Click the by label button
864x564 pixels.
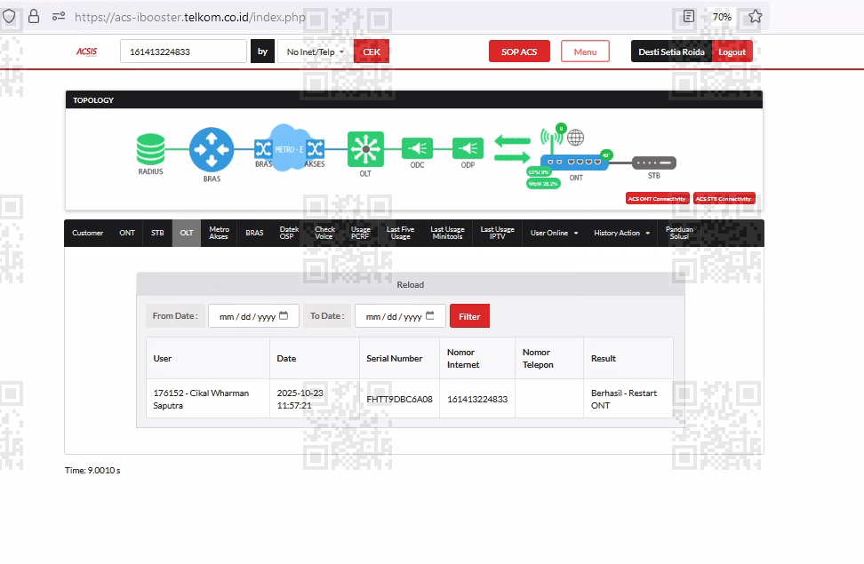pyautogui.click(x=262, y=52)
